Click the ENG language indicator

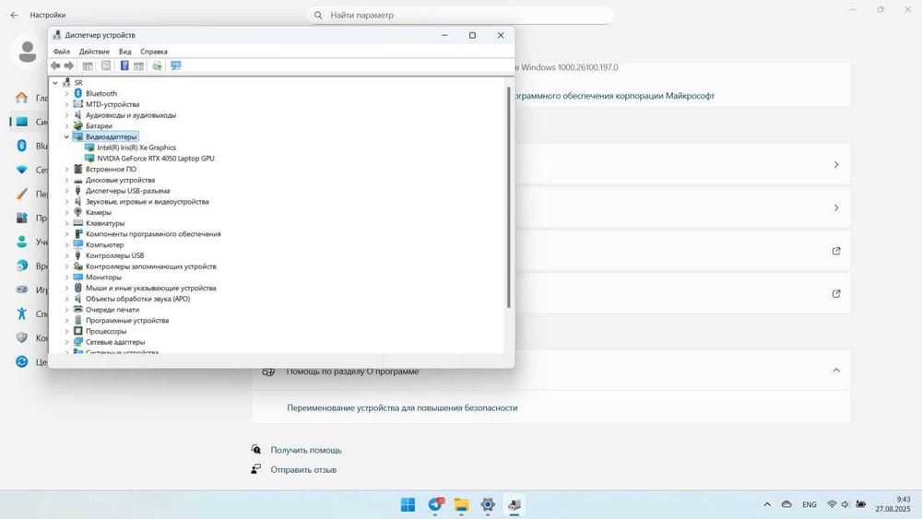coord(810,505)
